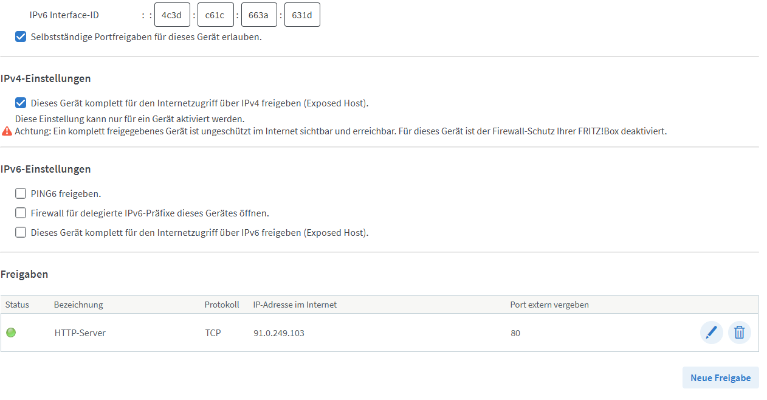Click the Status column header
Viewport: 767px width, 400px height.
point(17,305)
